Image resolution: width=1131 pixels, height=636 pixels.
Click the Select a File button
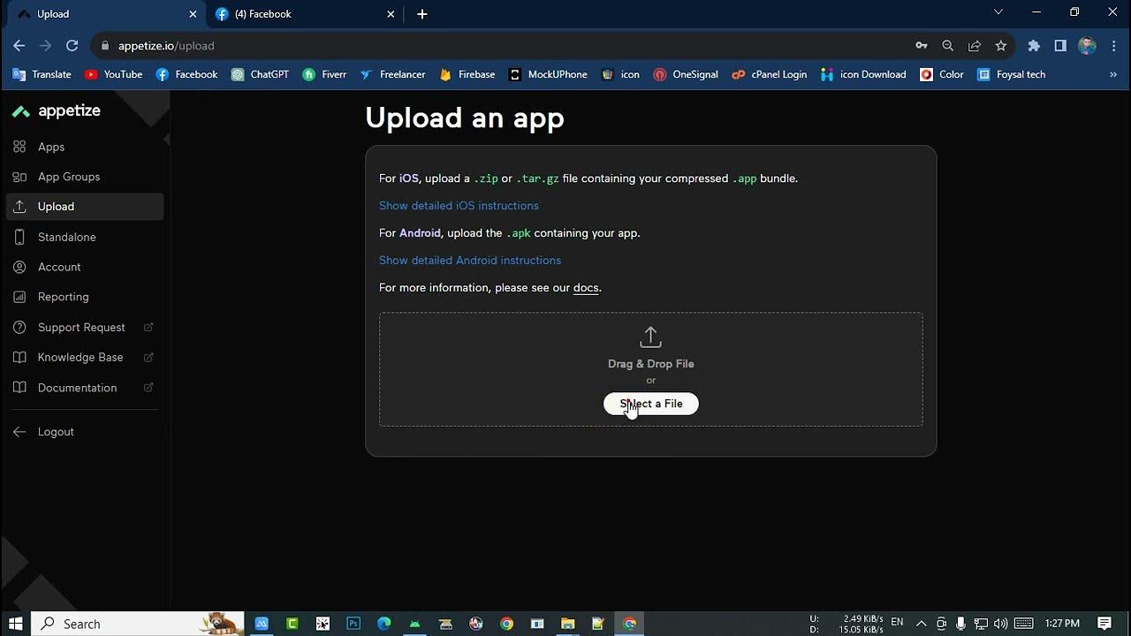650,404
